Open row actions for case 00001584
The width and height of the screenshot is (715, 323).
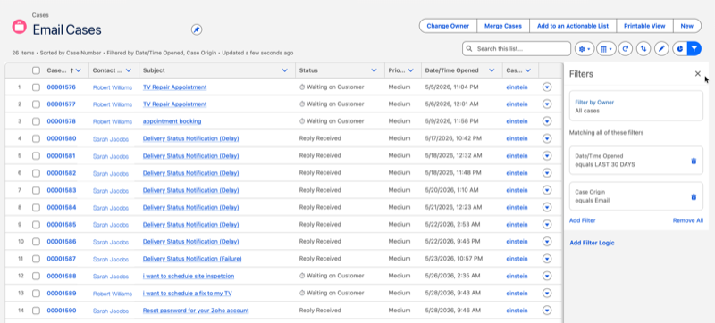tap(547, 207)
